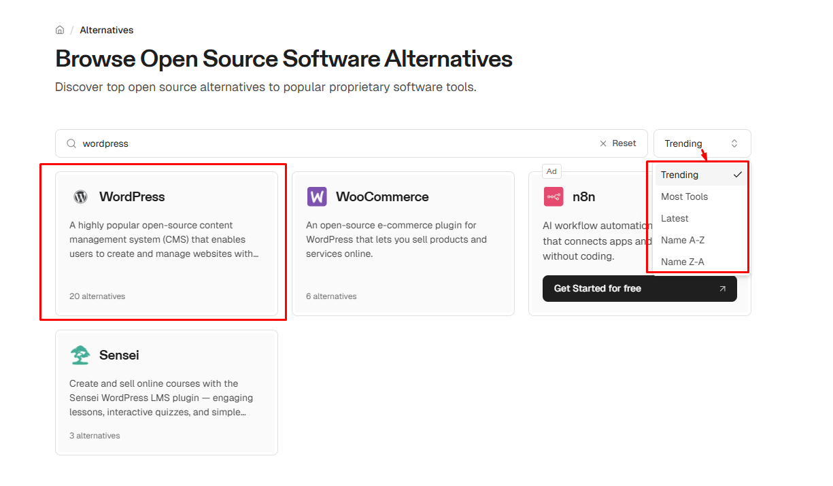
Task: Open the Trending sort dropdown
Action: pos(702,143)
